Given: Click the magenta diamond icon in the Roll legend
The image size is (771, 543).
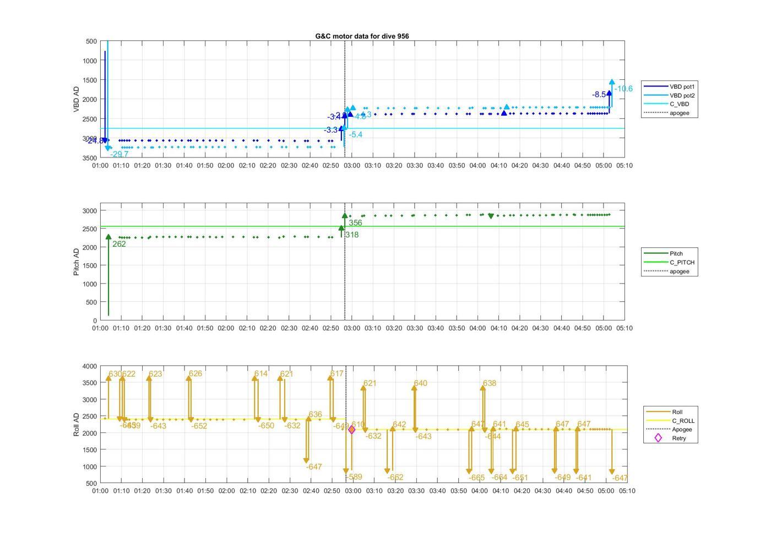Looking at the screenshot, I should pyautogui.click(x=658, y=438).
